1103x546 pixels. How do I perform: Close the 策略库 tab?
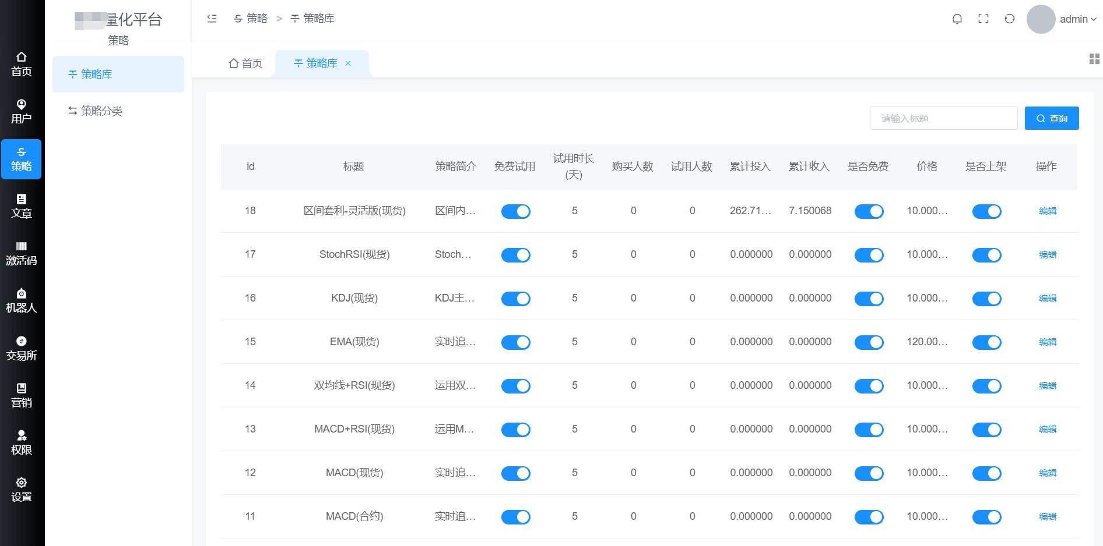point(348,63)
